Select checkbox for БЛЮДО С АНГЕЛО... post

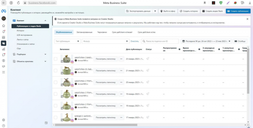point(56,117)
